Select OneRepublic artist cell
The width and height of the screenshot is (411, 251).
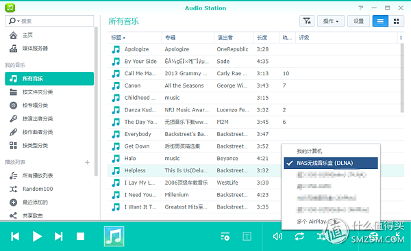232,49
